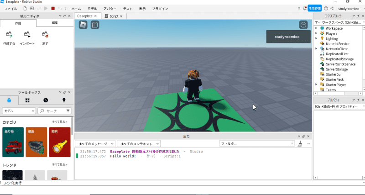
Task: Click the Undo arrow icon
Action: pyautogui.click(x=60, y=9)
